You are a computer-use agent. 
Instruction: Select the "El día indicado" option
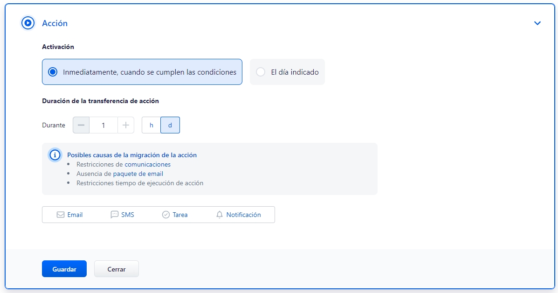261,72
